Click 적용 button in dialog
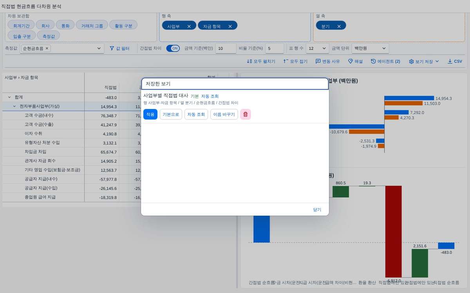 tap(150, 114)
